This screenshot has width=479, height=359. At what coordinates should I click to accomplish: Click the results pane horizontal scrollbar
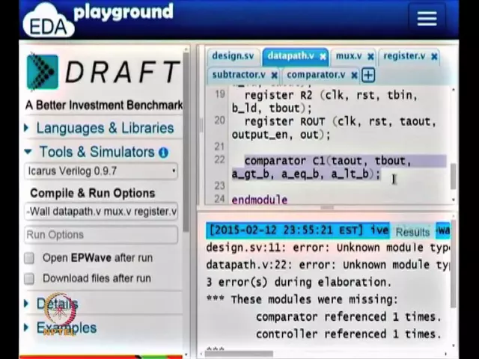click(239, 354)
